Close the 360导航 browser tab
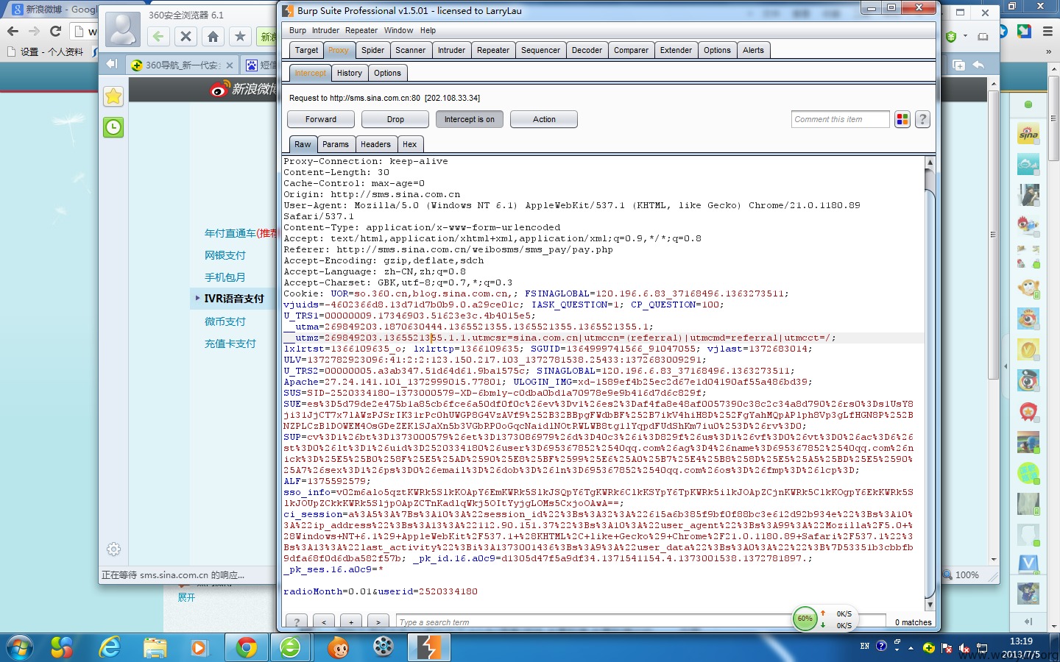 pyautogui.click(x=230, y=65)
